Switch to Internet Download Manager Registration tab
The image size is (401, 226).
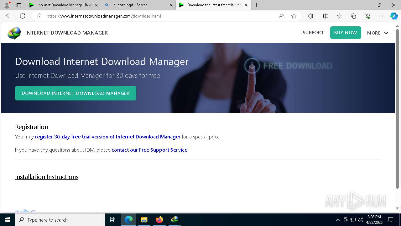coord(64,5)
